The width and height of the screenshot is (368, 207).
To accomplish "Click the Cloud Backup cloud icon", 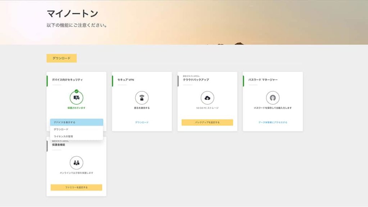I will click(207, 98).
